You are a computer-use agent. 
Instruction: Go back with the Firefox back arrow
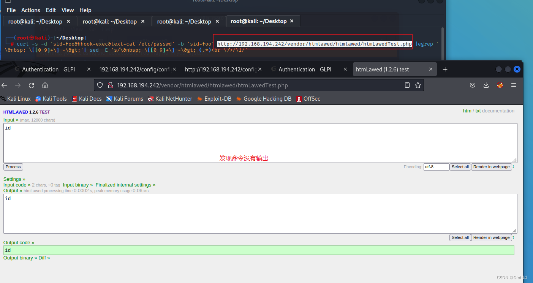pyautogui.click(x=4, y=85)
